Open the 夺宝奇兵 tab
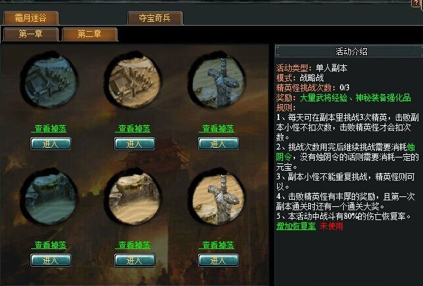 point(154,18)
